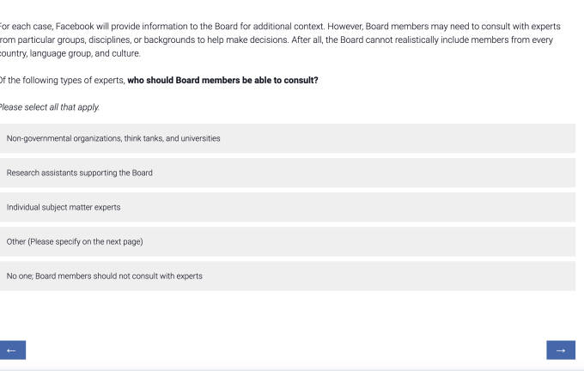Viewport: 584px width, 371px height.
Task: Go back with the left arrow
Action: point(11,350)
